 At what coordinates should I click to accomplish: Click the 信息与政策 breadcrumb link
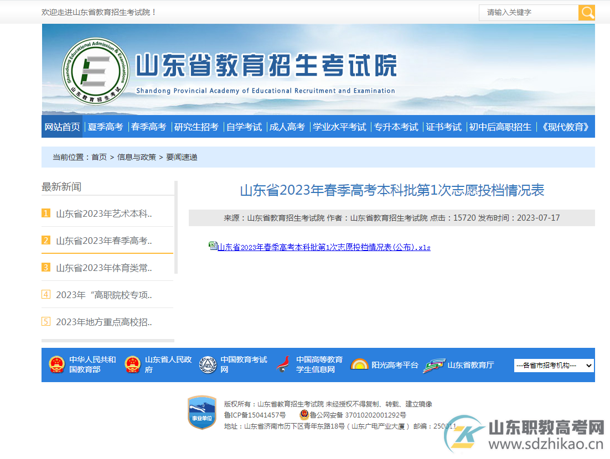tap(137, 157)
